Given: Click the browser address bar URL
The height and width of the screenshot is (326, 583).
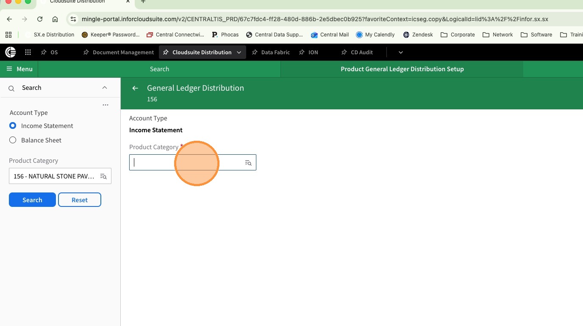Looking at the screenshot, I should pos(315,19).
